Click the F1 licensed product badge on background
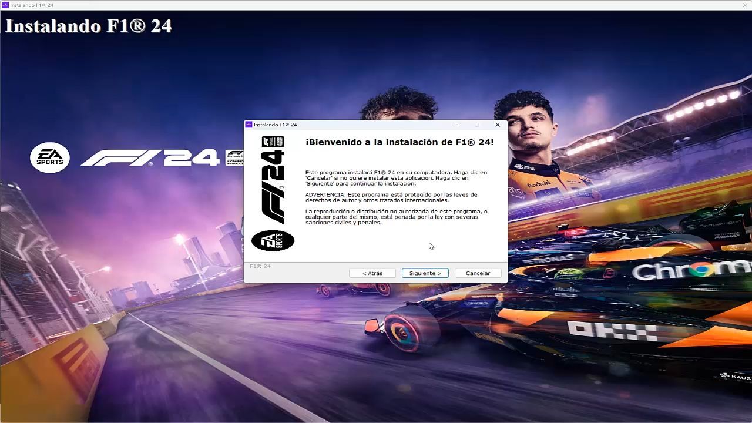 [234, 157]
